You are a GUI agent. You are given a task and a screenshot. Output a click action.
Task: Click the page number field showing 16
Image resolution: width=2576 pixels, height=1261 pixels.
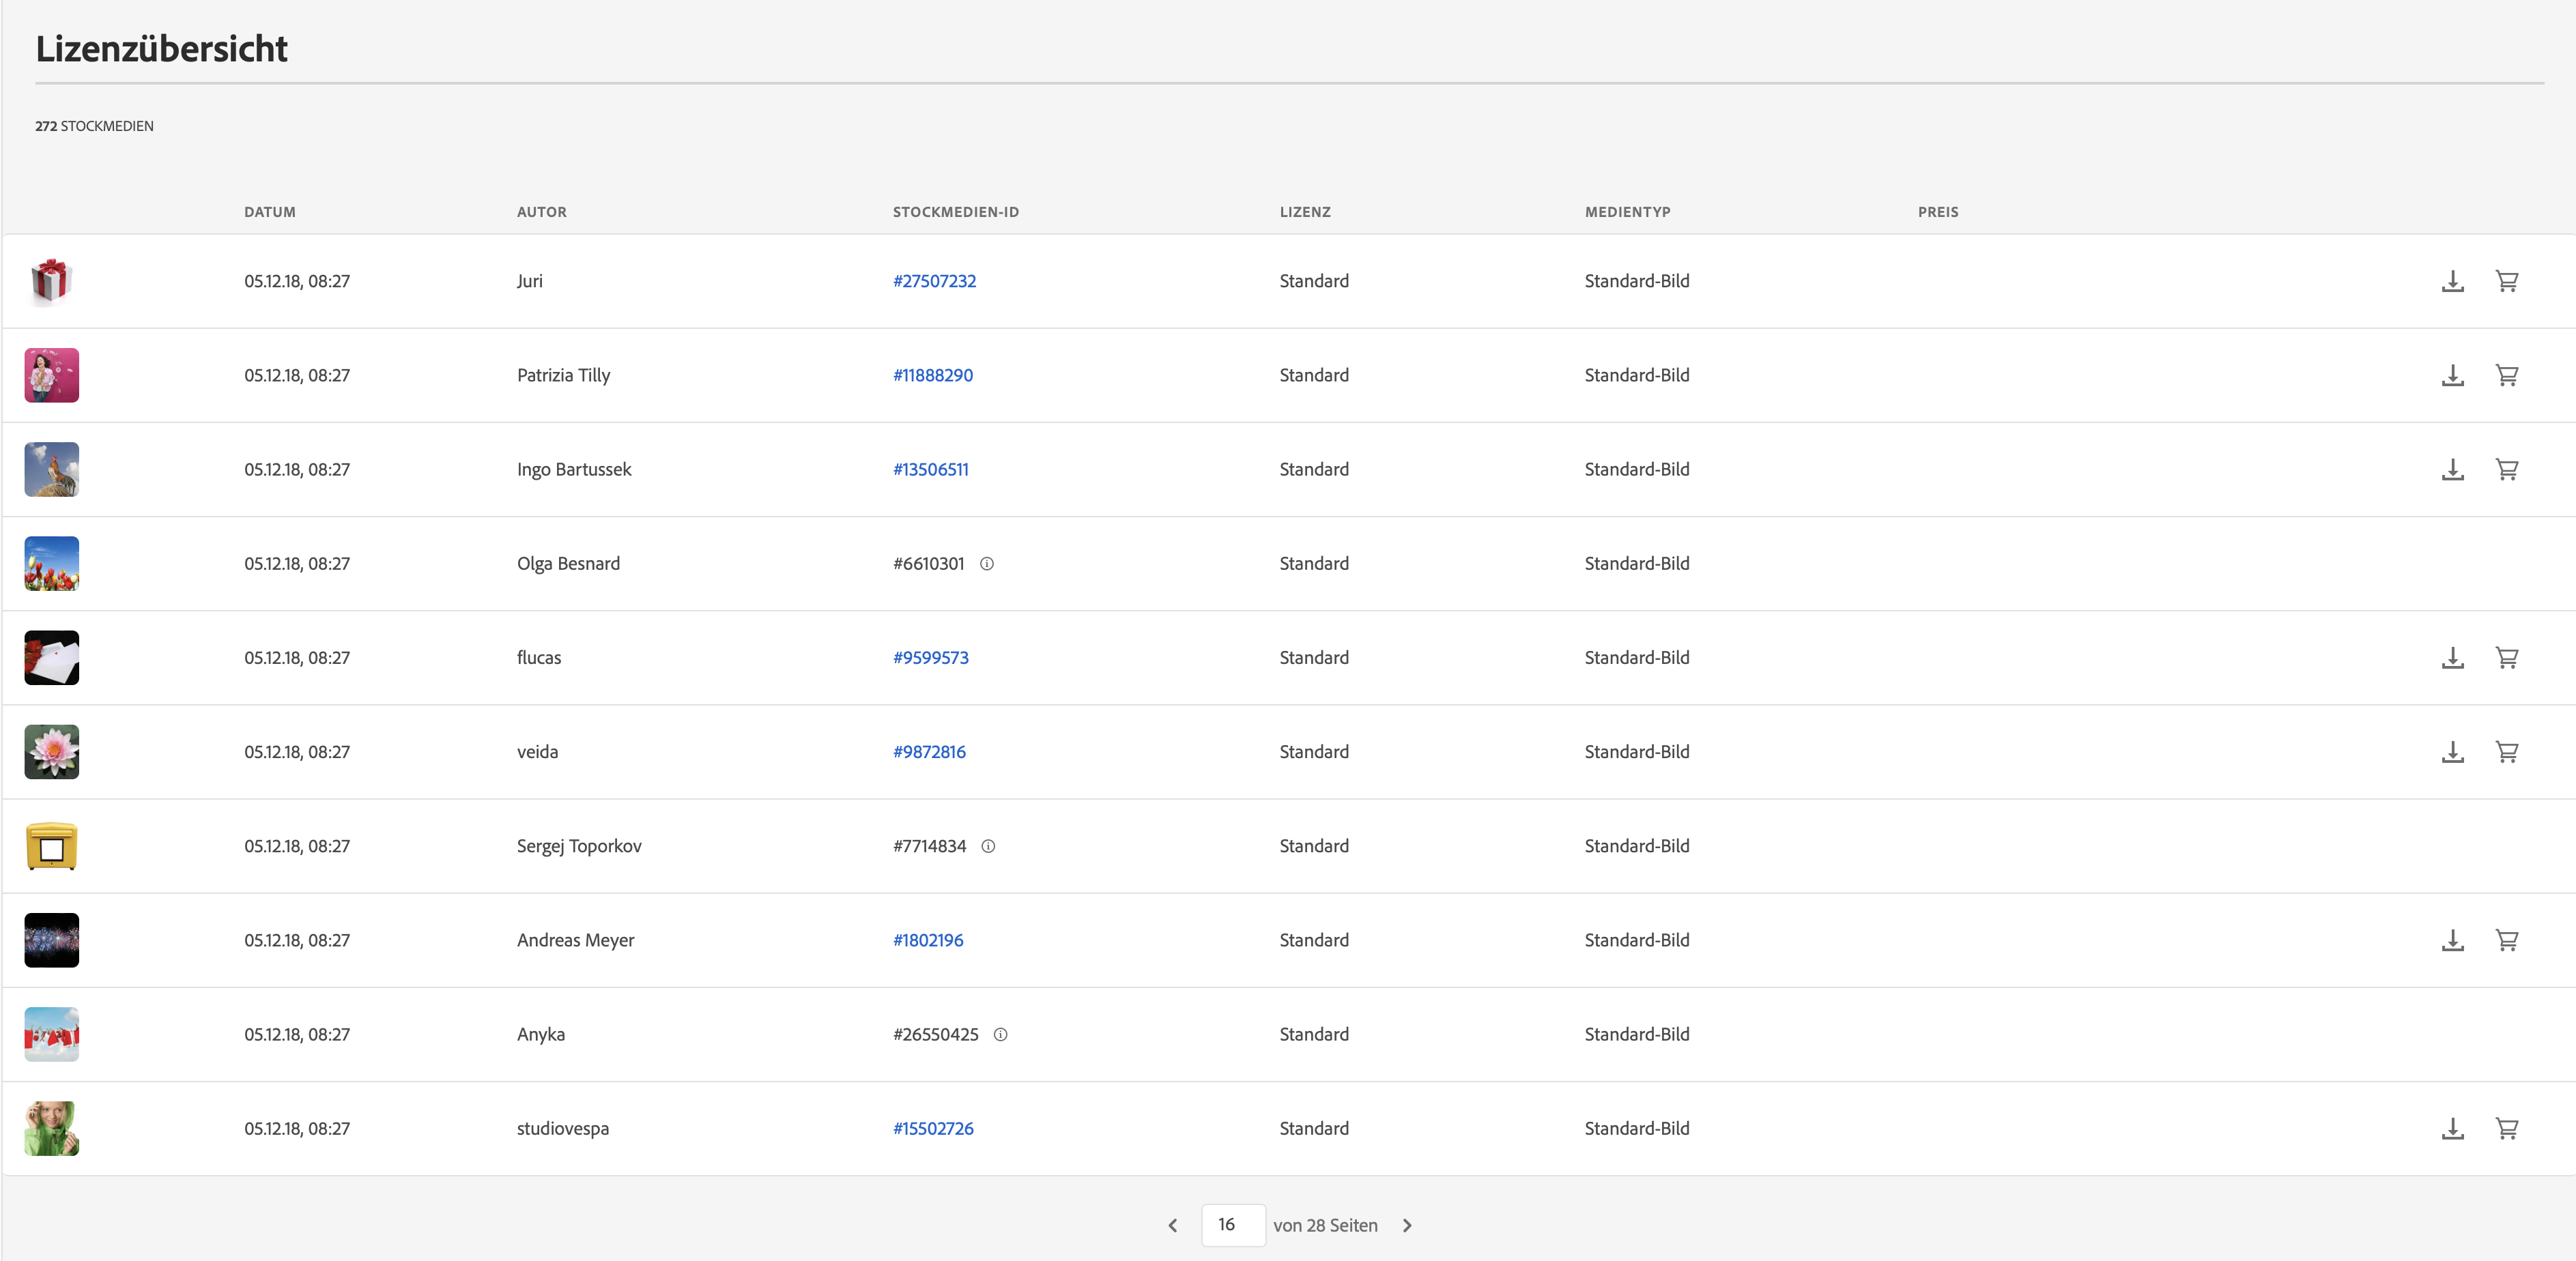(x=1232, y=1225)
